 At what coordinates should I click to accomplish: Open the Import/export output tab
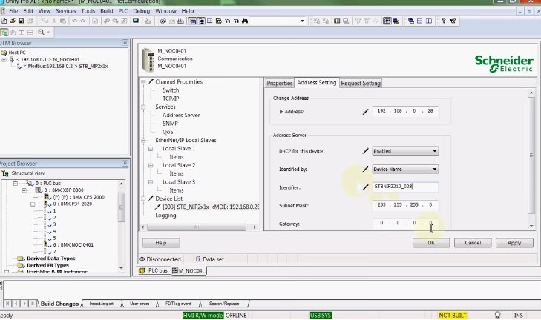(x=101, y=304)
